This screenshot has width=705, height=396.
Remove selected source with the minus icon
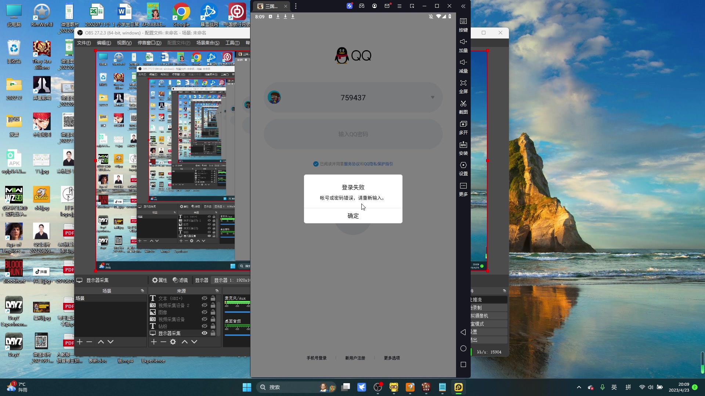(x=163, y=342)
